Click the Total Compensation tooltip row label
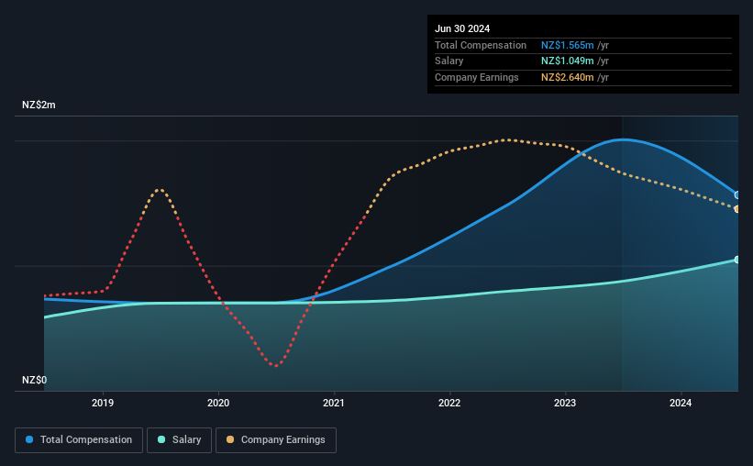 (x=481, y=45)
